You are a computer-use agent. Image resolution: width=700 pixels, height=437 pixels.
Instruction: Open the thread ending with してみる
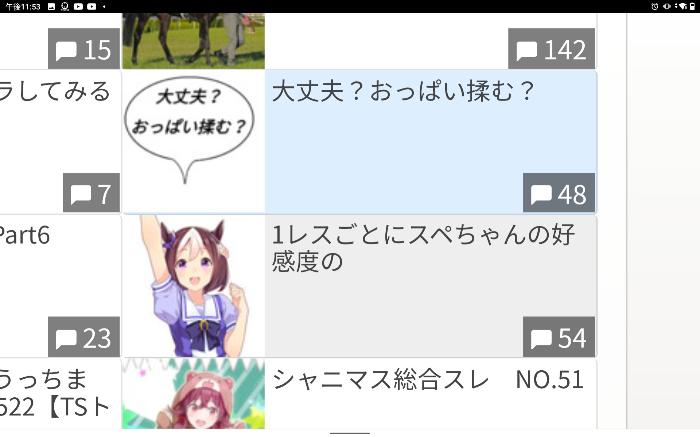point(60,142)
